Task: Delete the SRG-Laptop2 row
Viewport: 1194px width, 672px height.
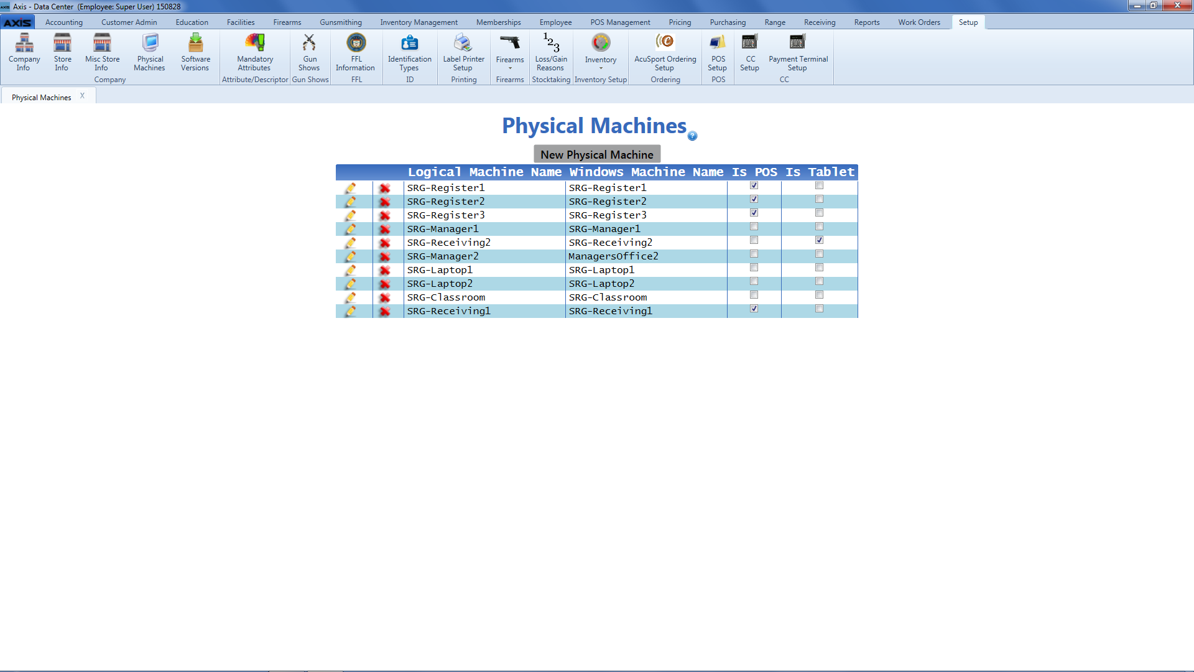Action: coord(385,284)
